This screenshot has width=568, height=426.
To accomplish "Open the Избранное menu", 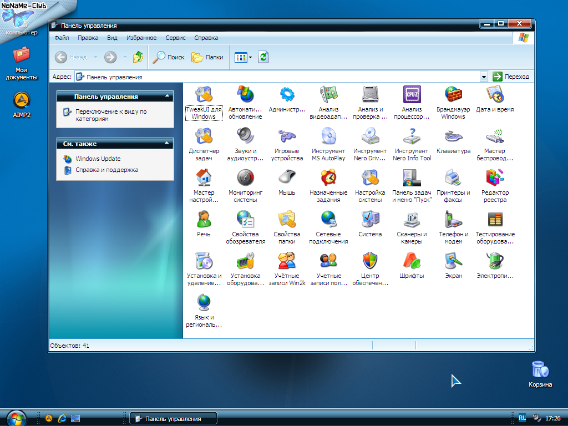I will [141, 38].
